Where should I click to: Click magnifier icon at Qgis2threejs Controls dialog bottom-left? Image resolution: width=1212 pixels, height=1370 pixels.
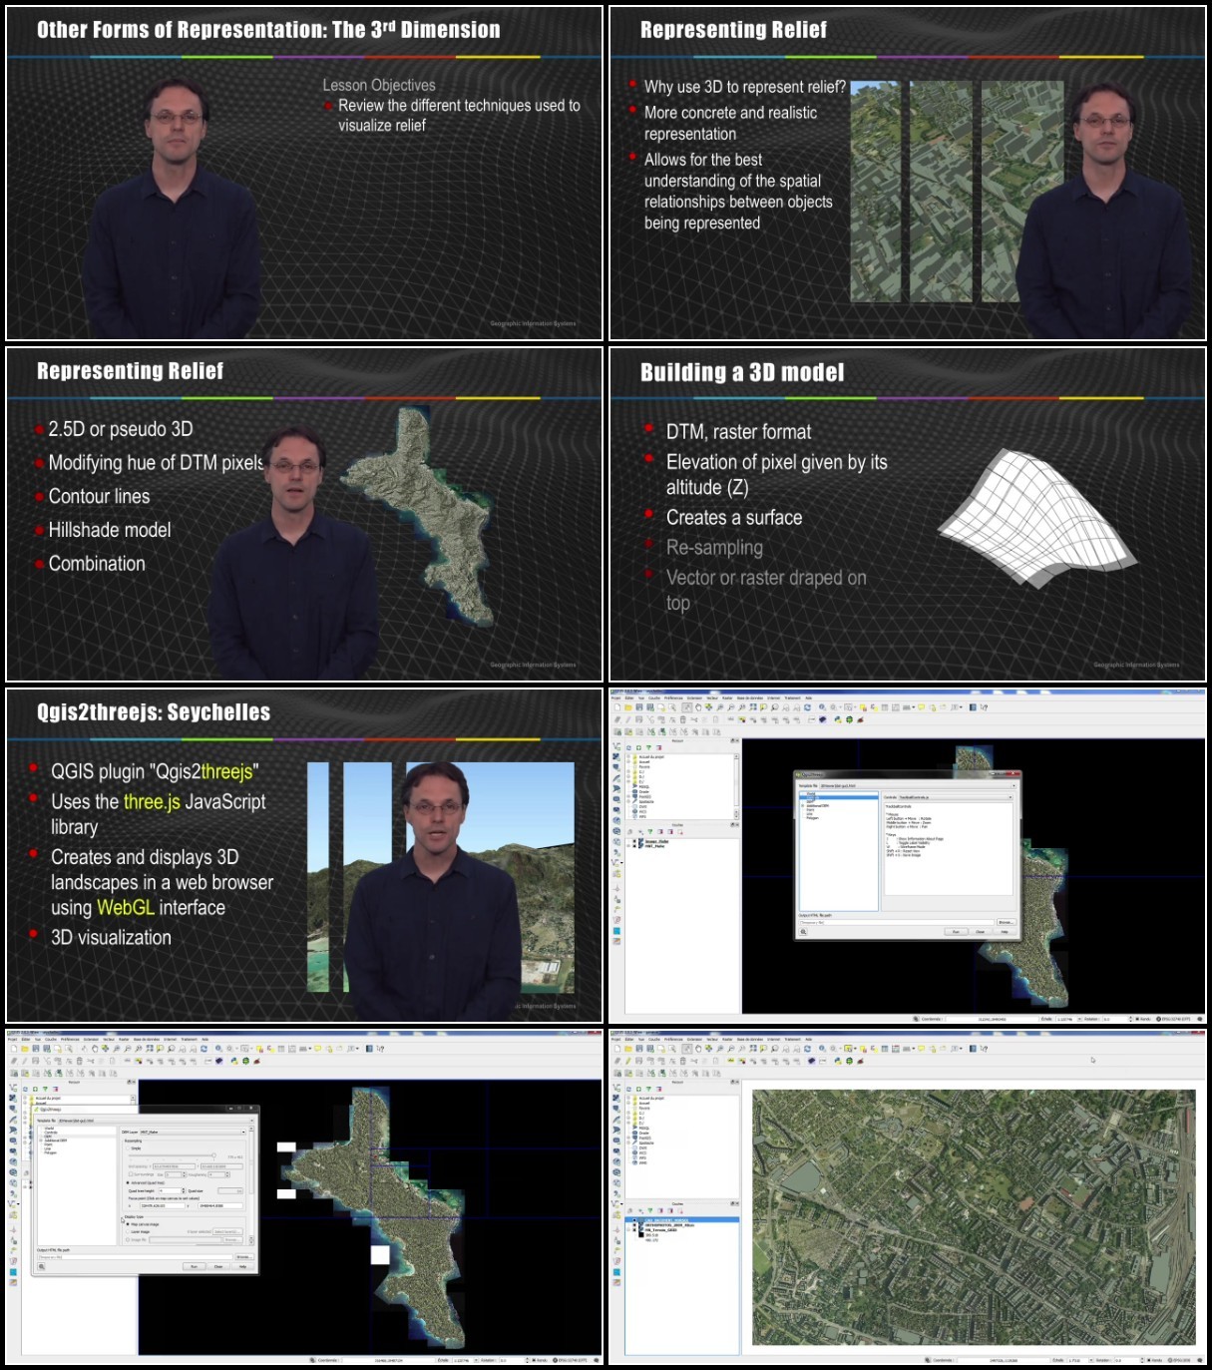point(803,931)
